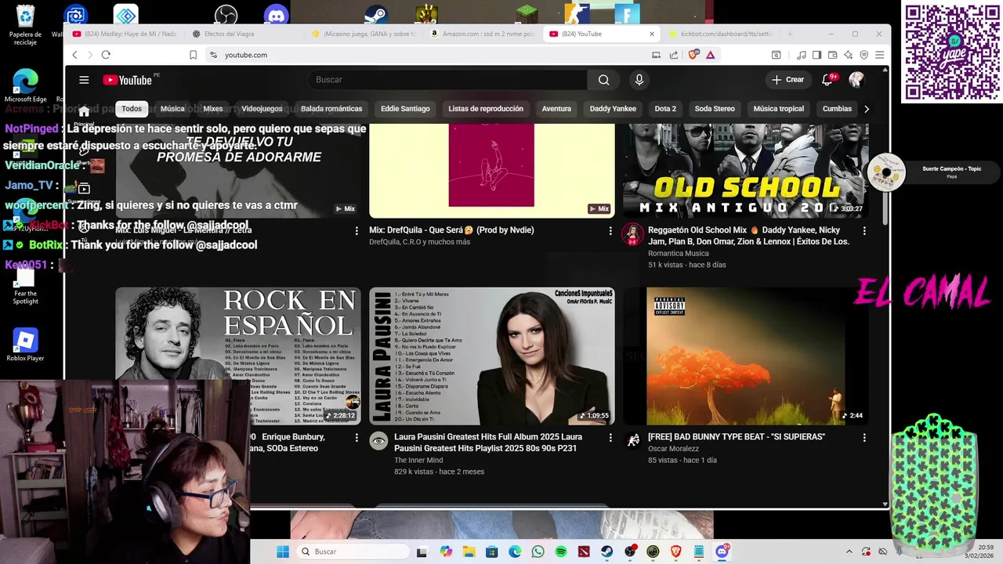
Task: Select the Soda Stereo filter chip
Action: coord(715,109)
